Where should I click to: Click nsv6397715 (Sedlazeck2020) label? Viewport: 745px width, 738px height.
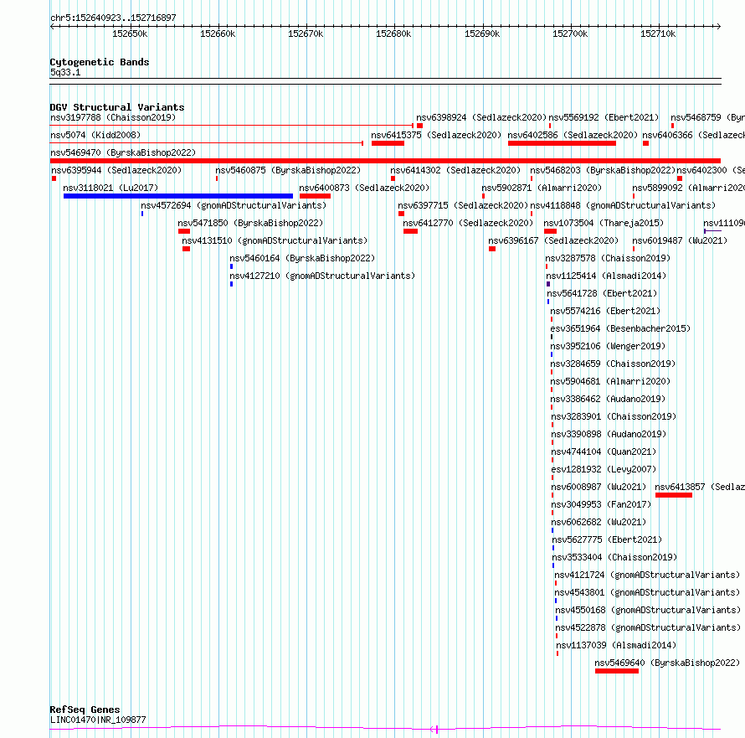[463, 205]
